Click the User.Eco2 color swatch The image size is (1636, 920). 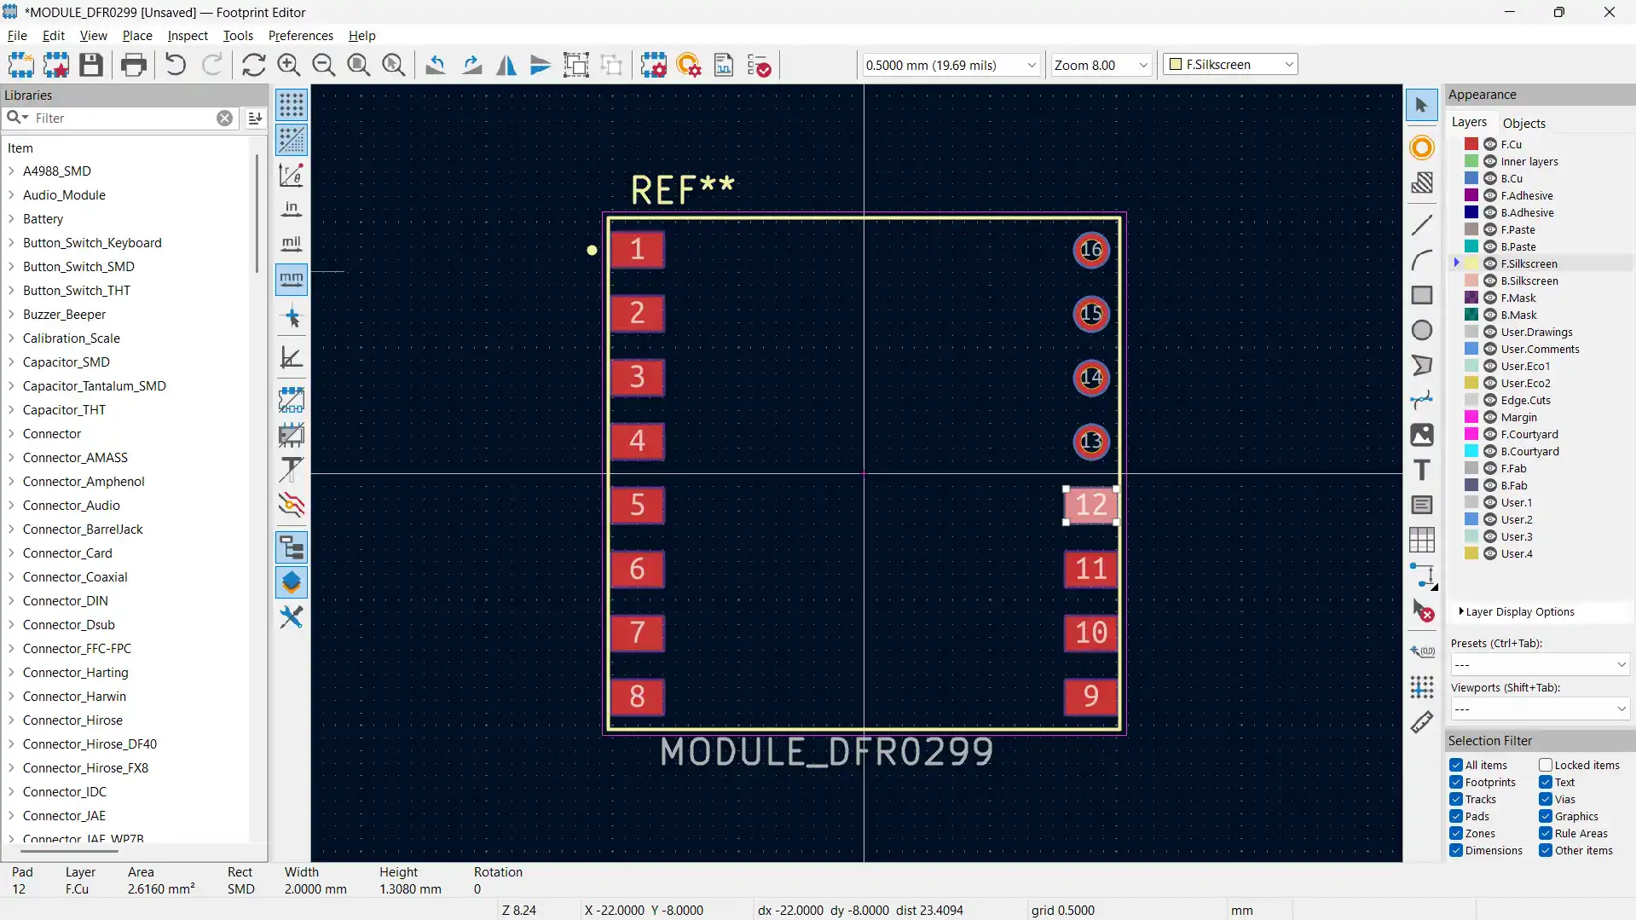tap(1471, 383)
